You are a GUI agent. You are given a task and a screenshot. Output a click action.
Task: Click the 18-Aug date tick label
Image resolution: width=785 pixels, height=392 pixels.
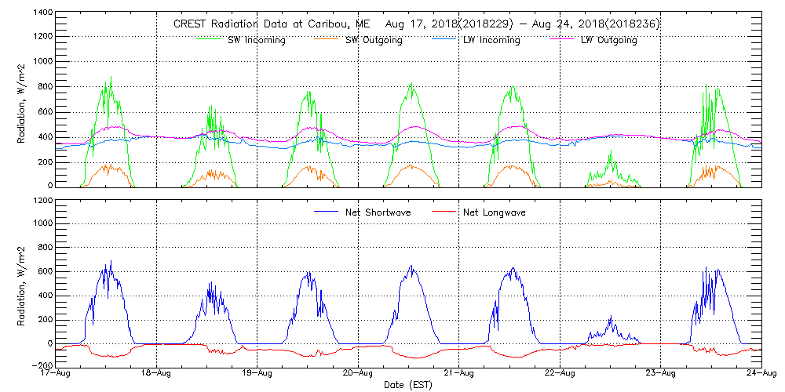coord(157,374)
